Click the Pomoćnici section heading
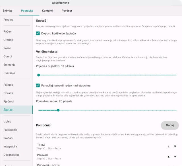This screenshot has width=182, height=166. pyautogui.click(x=44, y=125)
